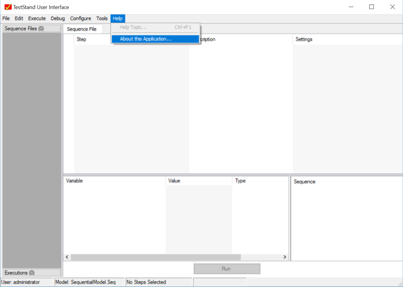Click the Type column header
This screenshot has width=403, height=287.
[x=260, y=181]
